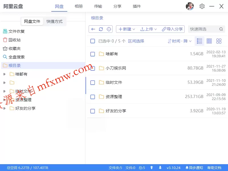
Task: Click the back arrow toolbar icon
Action: pyautogui.click(x=93, y=29)
